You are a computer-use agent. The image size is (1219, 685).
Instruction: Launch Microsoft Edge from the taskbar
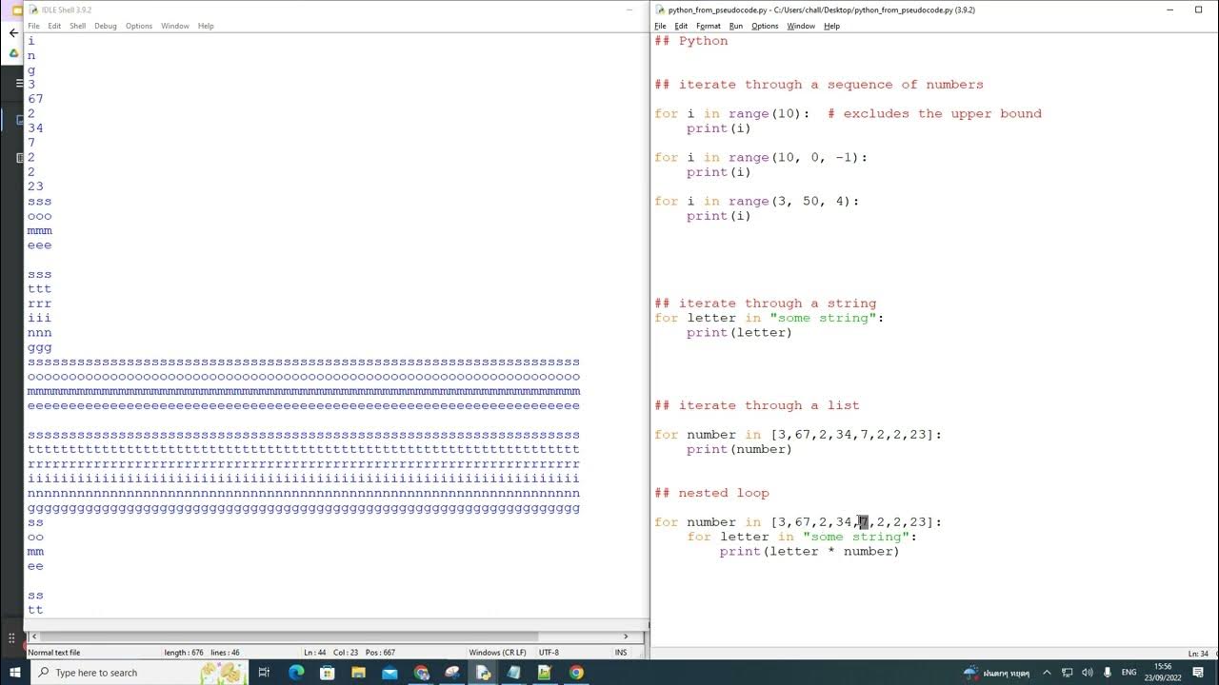[x=296, y=673]
